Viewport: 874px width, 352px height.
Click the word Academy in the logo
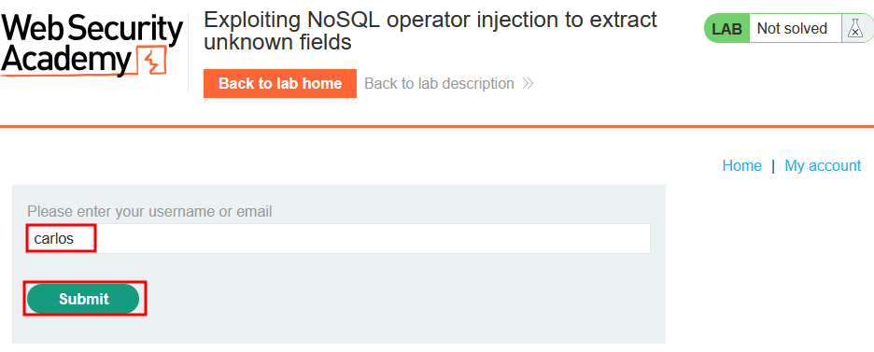65,60
